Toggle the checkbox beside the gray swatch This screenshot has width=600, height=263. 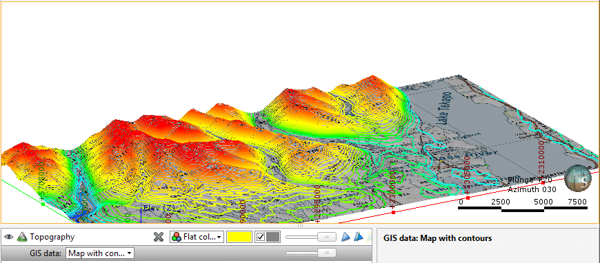(x=261, y=237)
